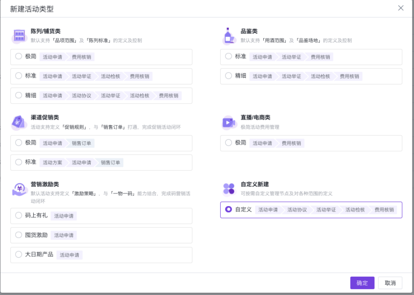The image size is (414, 295).
Task: Click 活动申请 tag beside 大日期产品
Action: tap(69, 255)
